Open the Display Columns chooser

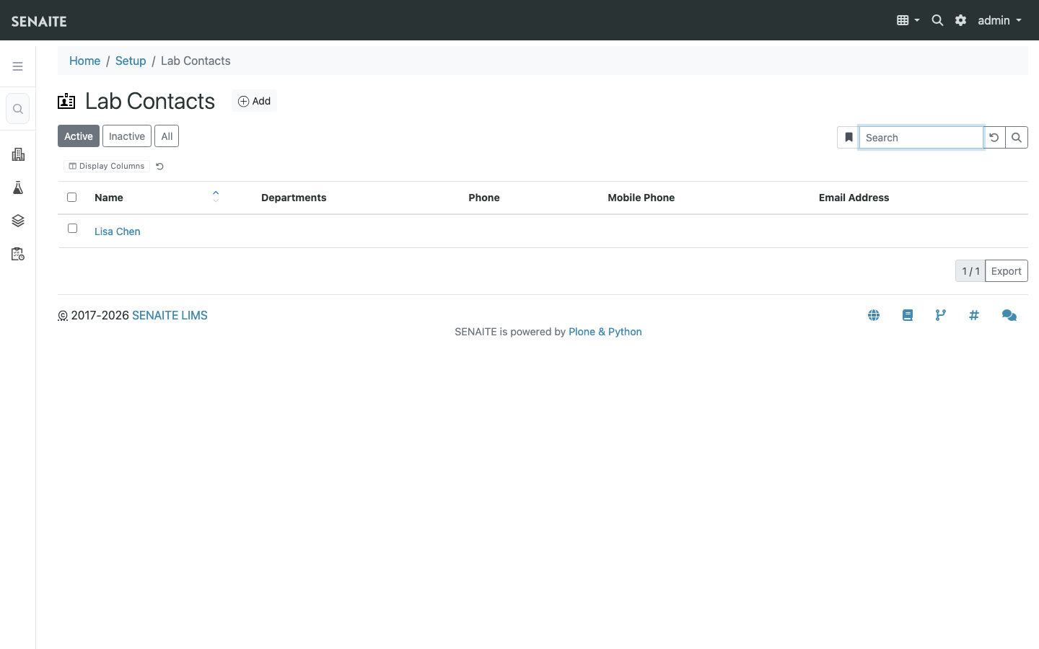tap(107, 166)
